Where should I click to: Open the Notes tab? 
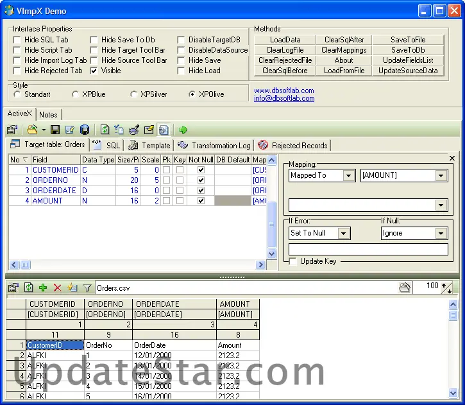pyautogui.click(x=48, y=114)
